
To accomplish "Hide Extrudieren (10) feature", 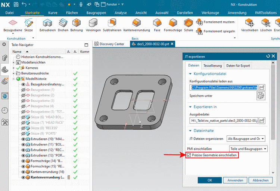I will coord(23,139).
